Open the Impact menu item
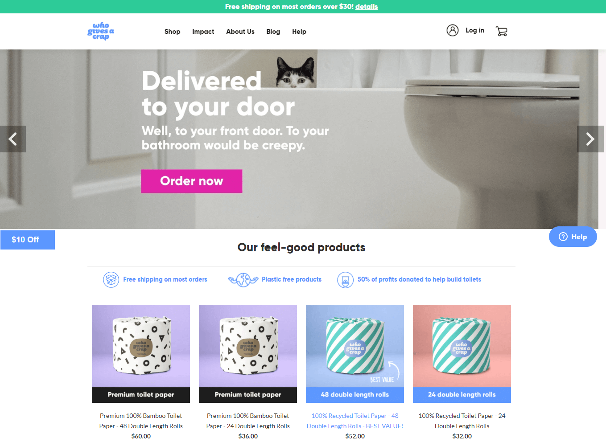Image resolution: width=606 pixels, height=446 pixels. (203, 32)
